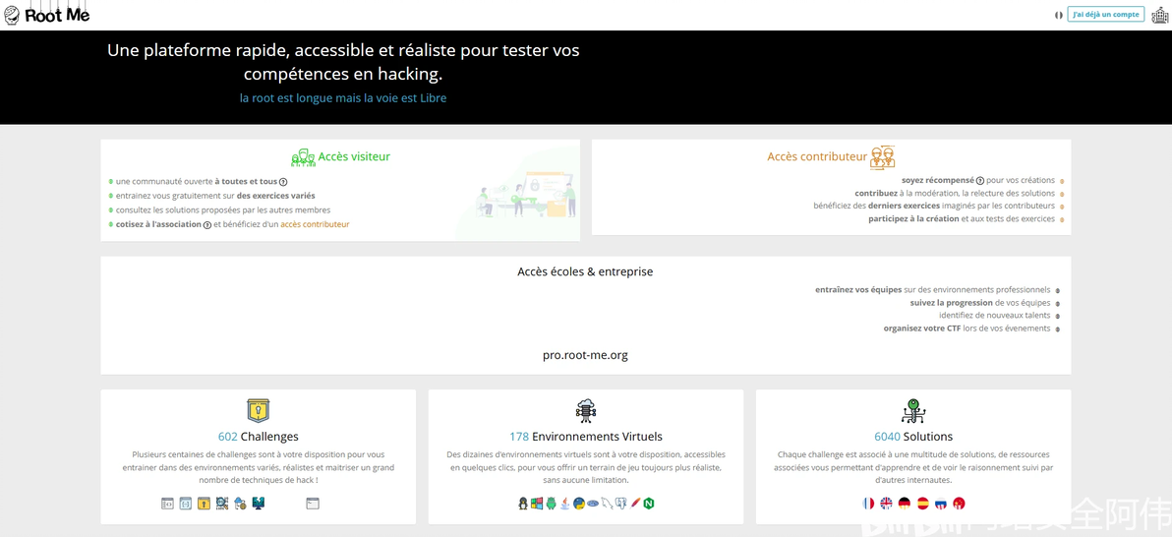
Task: Open the '178 Environnements Virtuels' title
Action: 586,437
